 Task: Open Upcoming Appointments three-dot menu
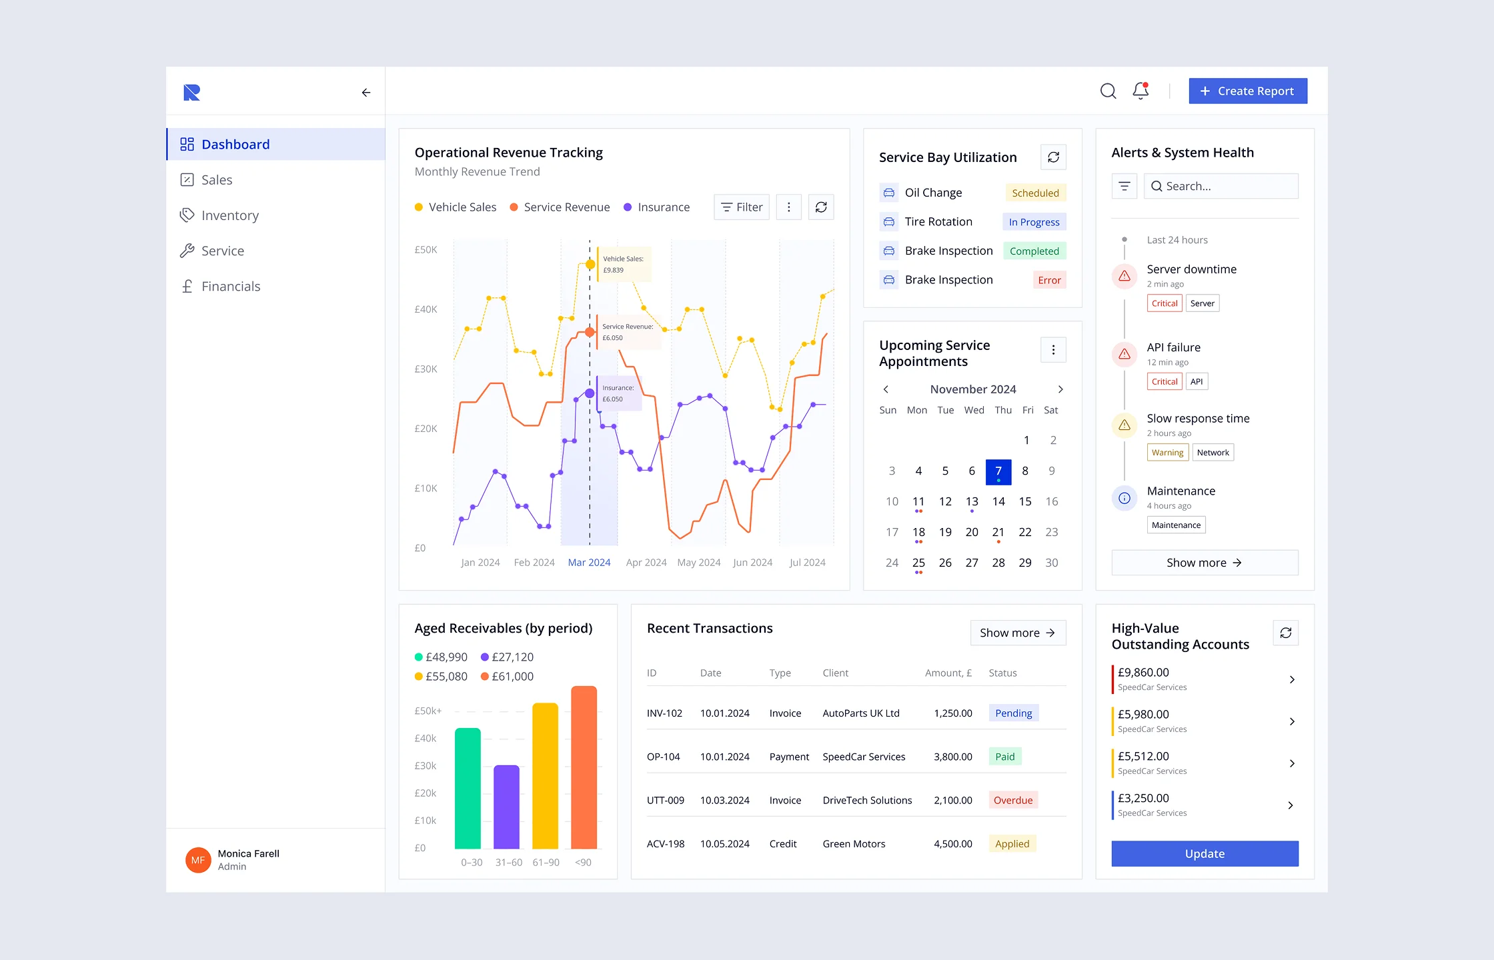[x=1053, y=350]
